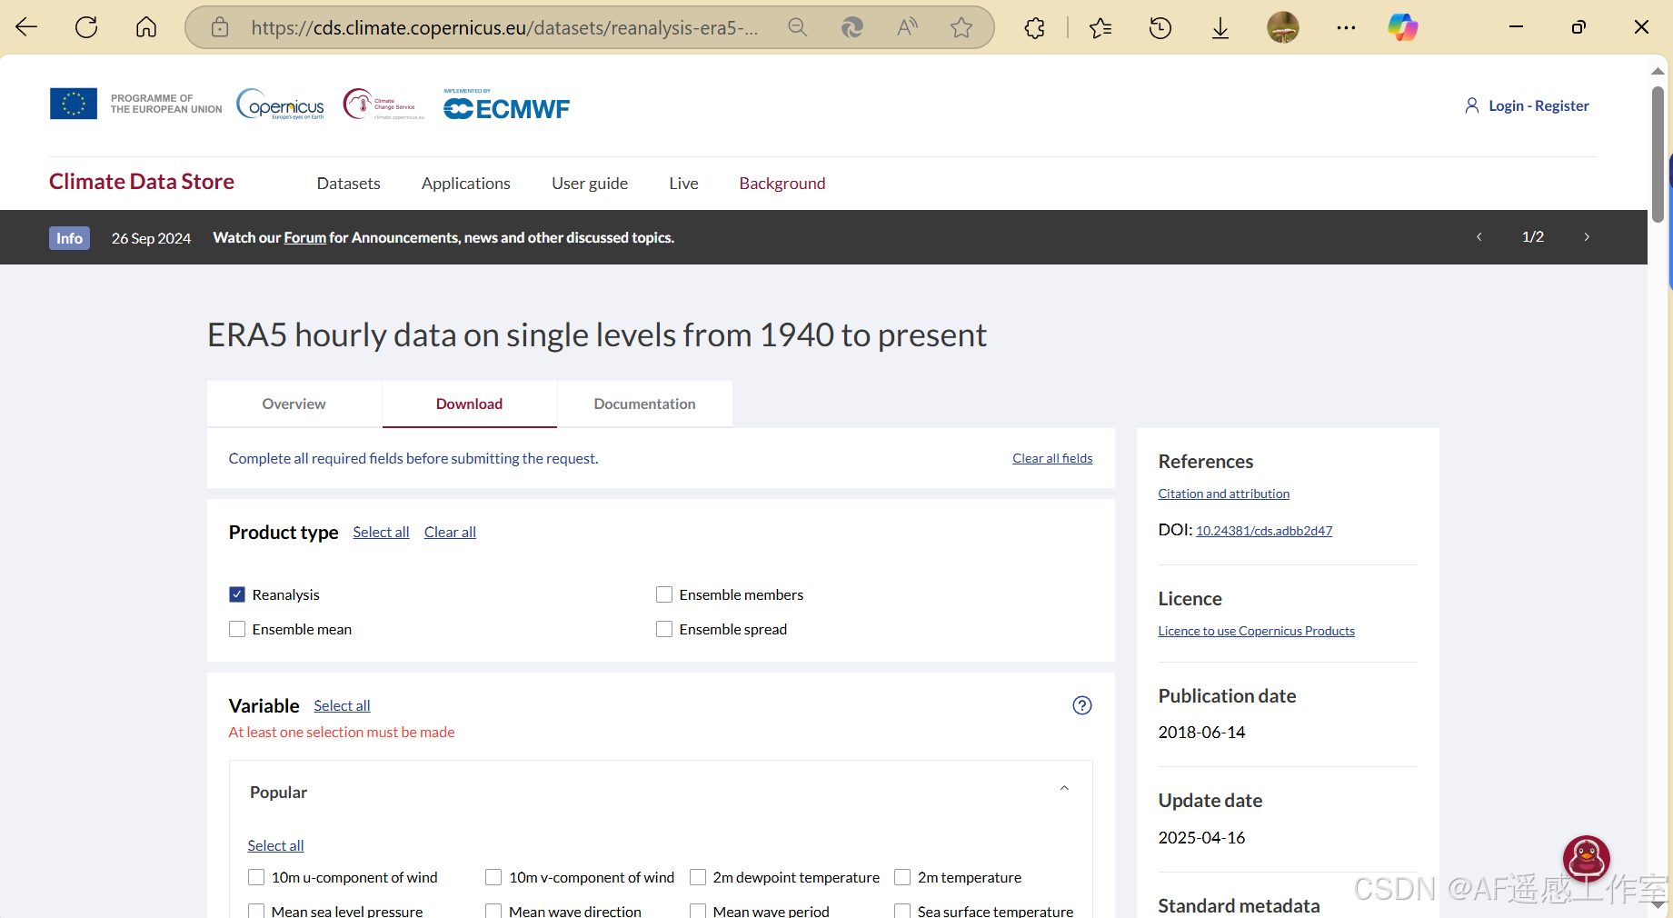1673x918 pixels.
Task: Open the User guide menu
Action: click(x=590, y=184)
